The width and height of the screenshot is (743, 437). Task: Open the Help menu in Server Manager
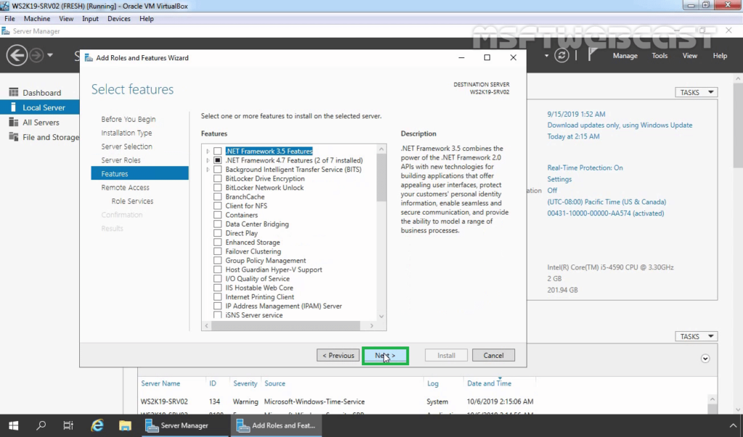[720, 55]
